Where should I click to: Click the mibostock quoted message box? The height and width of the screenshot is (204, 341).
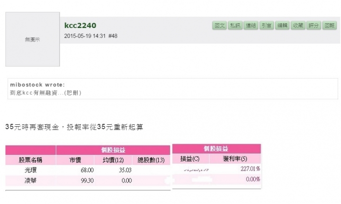(173, 89)
